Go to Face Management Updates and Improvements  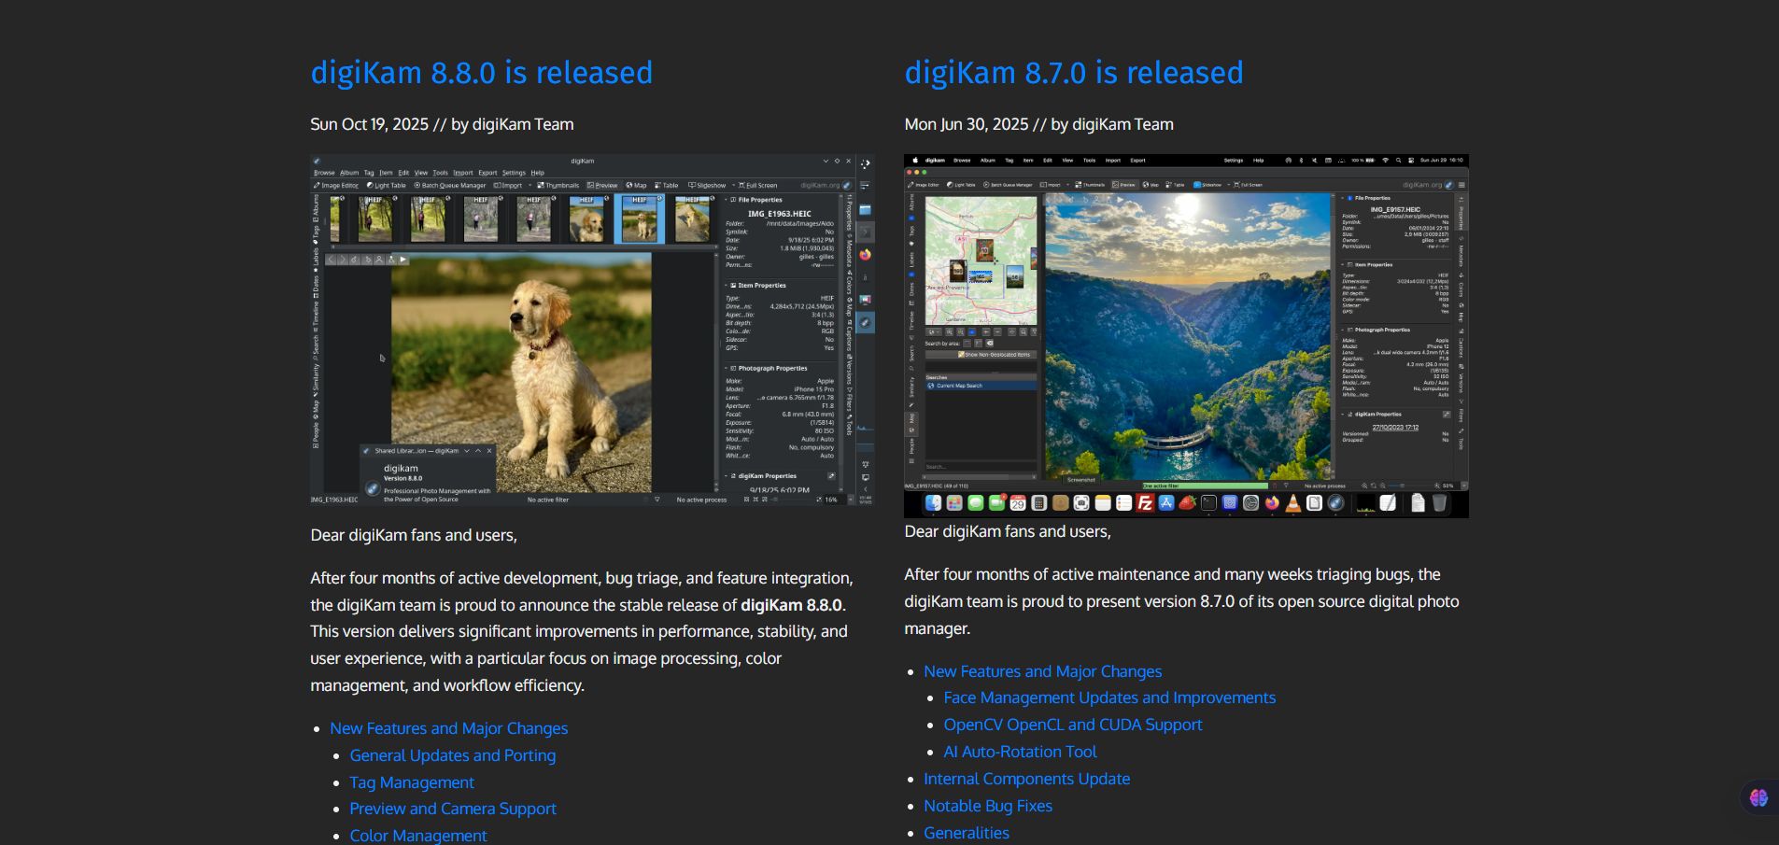pos(1109,697)
